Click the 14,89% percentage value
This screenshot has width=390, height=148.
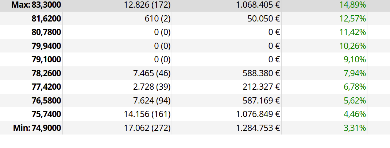click(x=353, y=5)
